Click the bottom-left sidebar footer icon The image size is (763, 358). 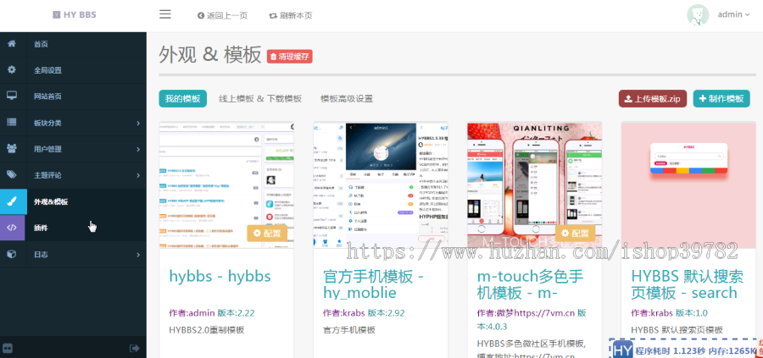(8, 348)
